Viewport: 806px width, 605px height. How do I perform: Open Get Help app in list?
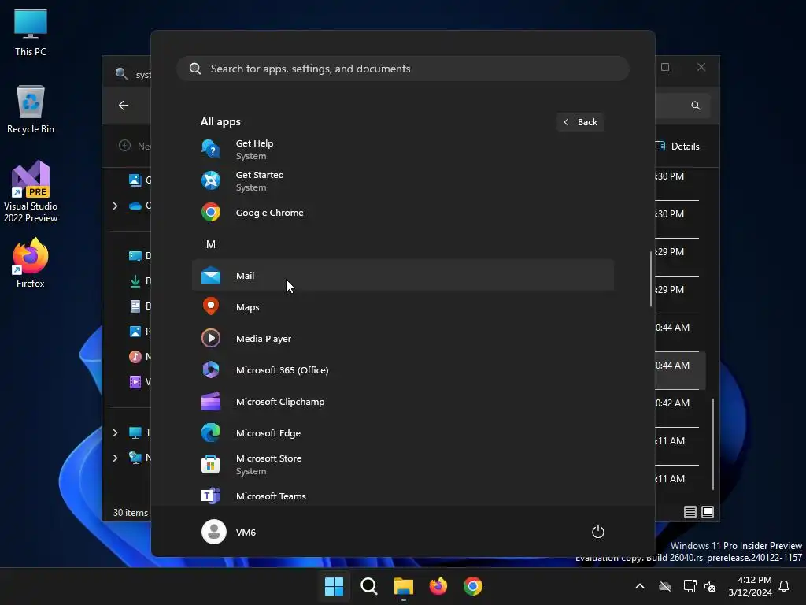[402, 149]
